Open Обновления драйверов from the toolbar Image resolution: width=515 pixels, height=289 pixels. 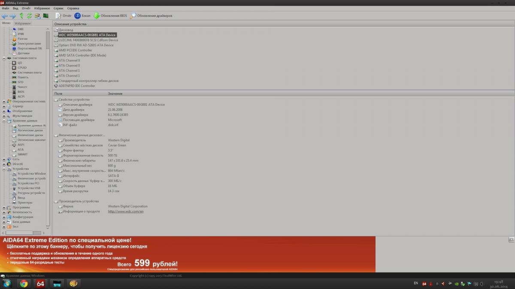[x=151, y=16]
